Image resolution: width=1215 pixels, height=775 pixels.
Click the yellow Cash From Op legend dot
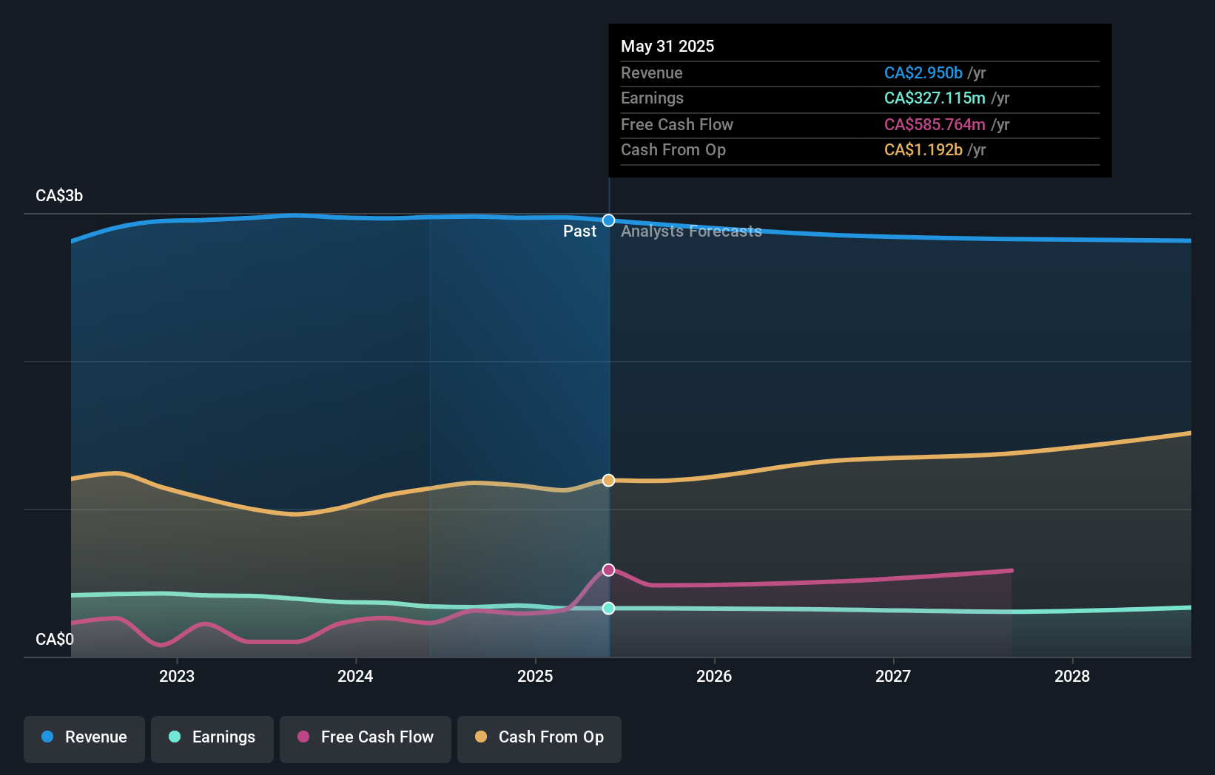click(x=481, y=737)
